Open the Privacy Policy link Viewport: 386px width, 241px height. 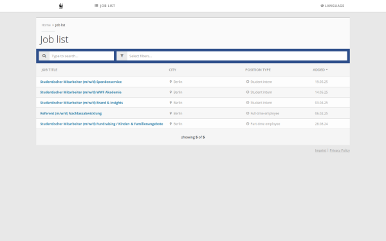click(340, 150)
